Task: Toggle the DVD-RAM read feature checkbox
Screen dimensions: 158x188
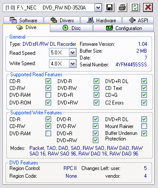Action: (48, 95)
